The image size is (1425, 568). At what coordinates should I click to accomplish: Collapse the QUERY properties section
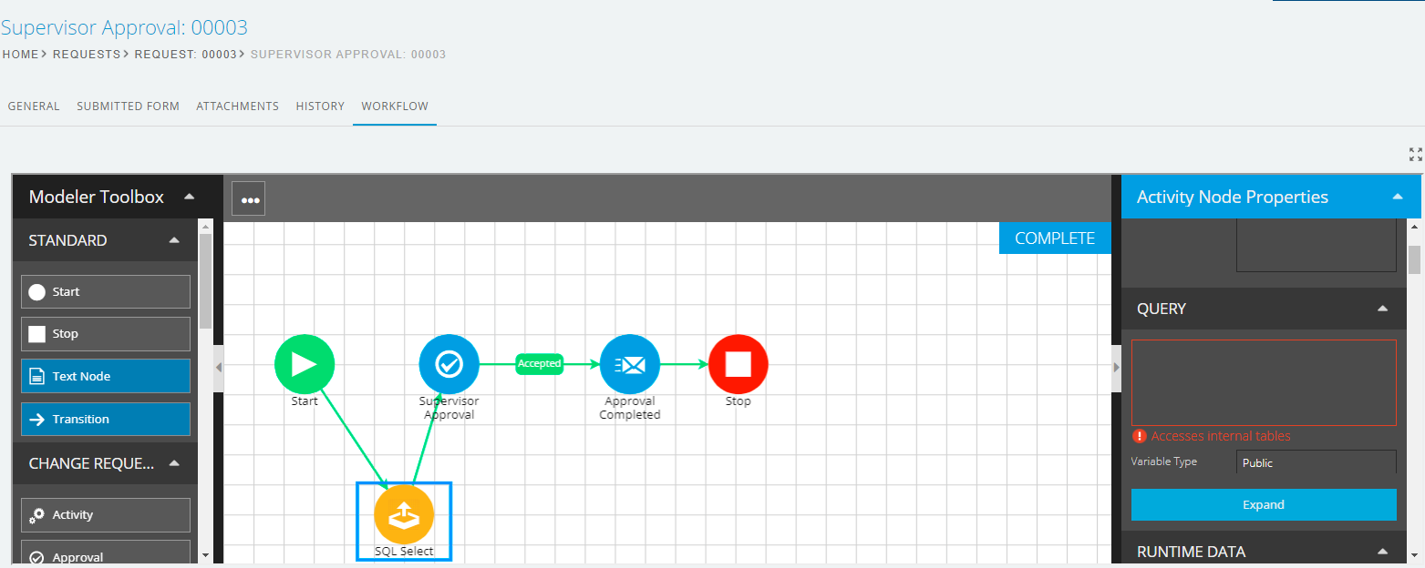1382,309
